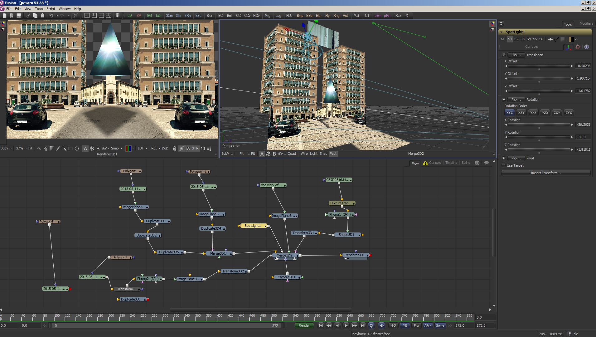
Task: Switch to the Spline tab
Action: click(x=466, y=163)
